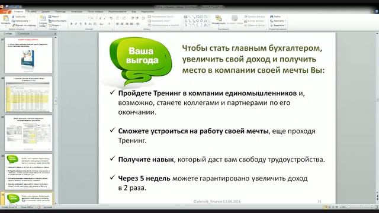The height and width of the screenshot is (213, 379).
Task: Click the Change Case (Aa) icon
Action: 101,24
